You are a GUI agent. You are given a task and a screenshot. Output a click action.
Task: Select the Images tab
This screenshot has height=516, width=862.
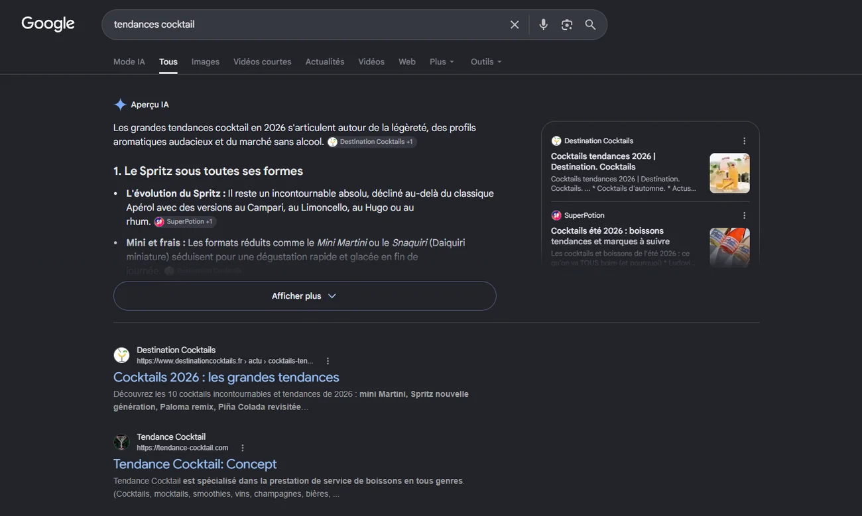click(206, 62)
